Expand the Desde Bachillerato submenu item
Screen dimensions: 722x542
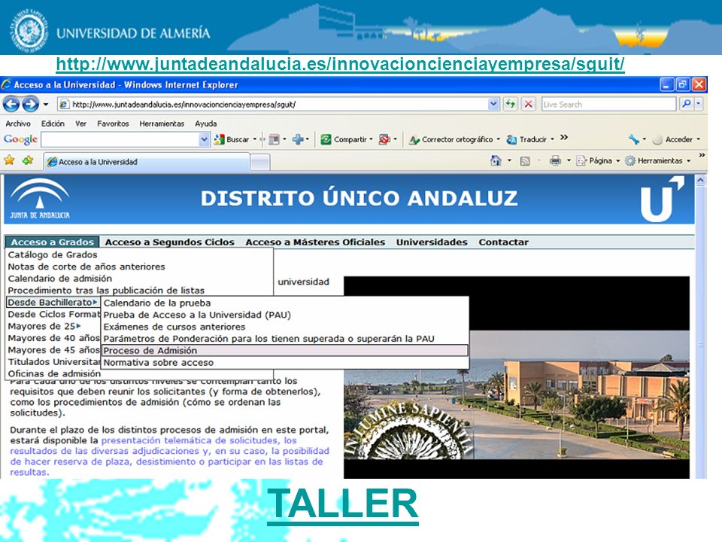click(x=53, y=303)
